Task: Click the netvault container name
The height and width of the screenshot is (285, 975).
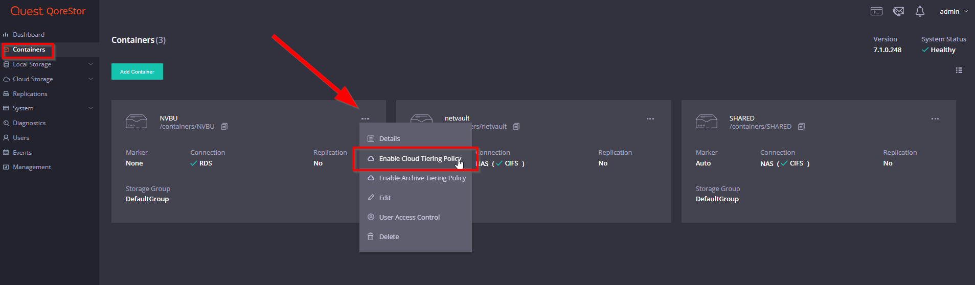Action: (x=457, y=118)
